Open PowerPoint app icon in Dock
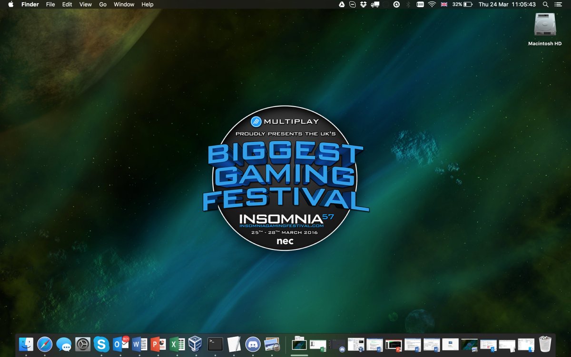Image resolution: width=571 pixels, height=357 pixels. click(x=158, y=344)
